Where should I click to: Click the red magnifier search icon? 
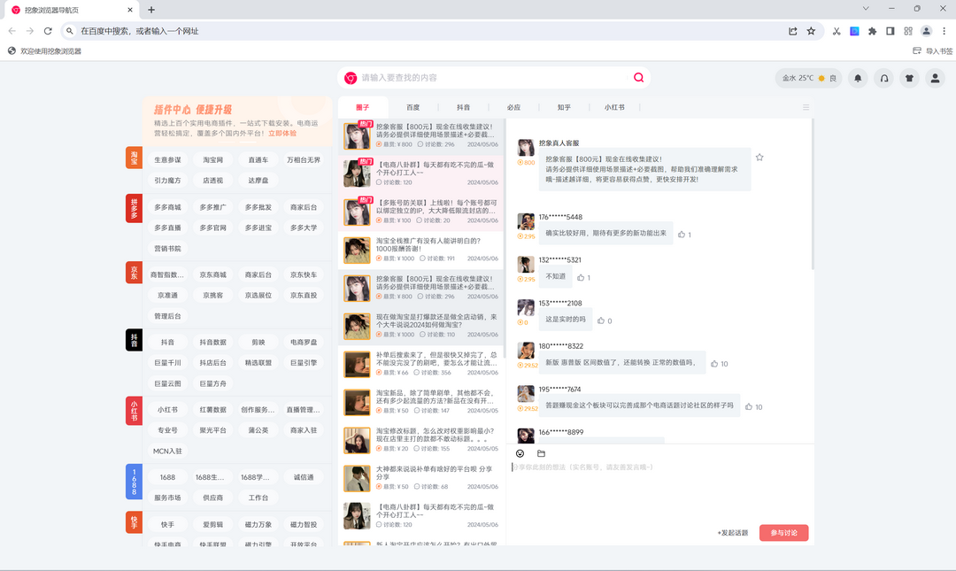(638, 78)
